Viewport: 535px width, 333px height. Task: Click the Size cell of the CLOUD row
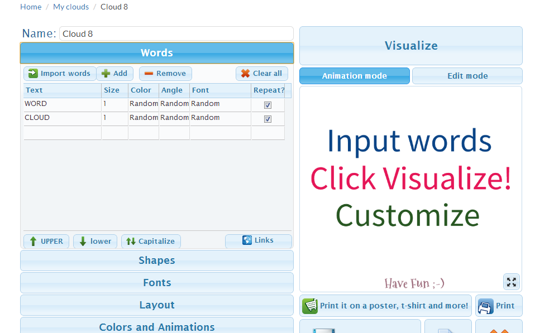115,119
